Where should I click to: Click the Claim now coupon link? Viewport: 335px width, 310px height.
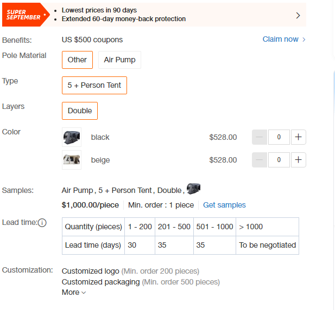pos(280,39)
